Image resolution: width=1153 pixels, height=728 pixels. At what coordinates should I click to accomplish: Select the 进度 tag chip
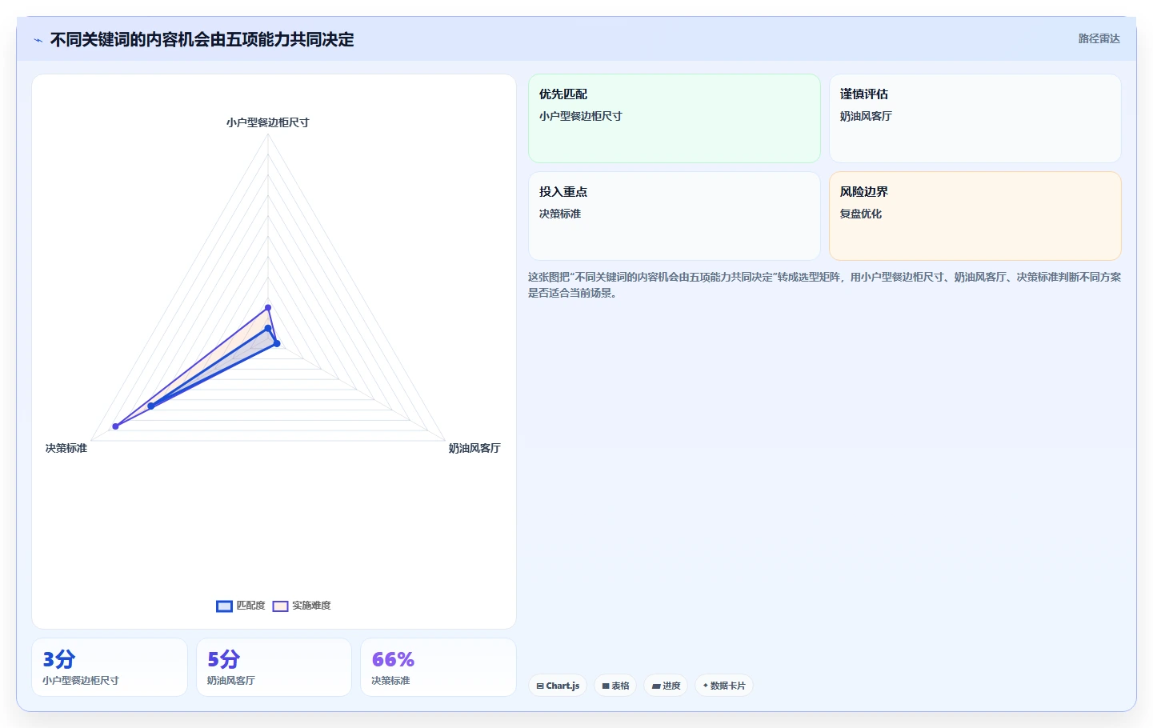pyautogui.click(x=666, y=686)
